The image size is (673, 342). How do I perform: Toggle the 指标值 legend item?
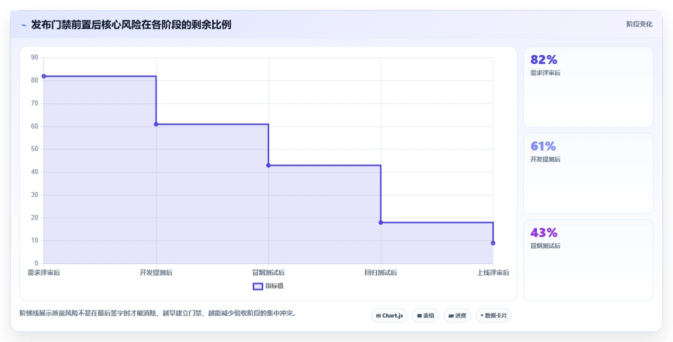(268, 286)
